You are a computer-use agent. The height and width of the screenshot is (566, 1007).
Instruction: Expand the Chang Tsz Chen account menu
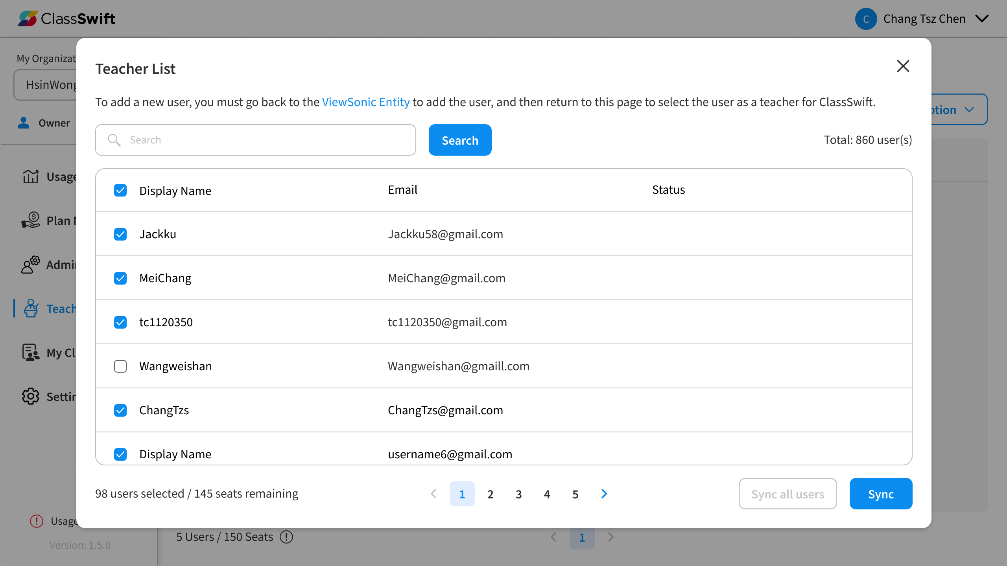982,19
